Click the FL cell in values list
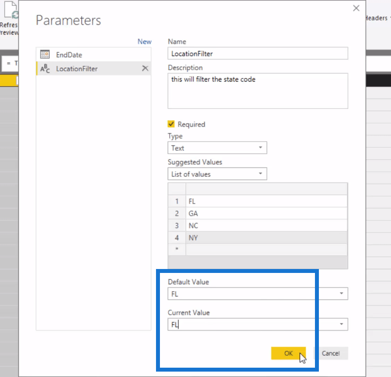 pos(266,201)
